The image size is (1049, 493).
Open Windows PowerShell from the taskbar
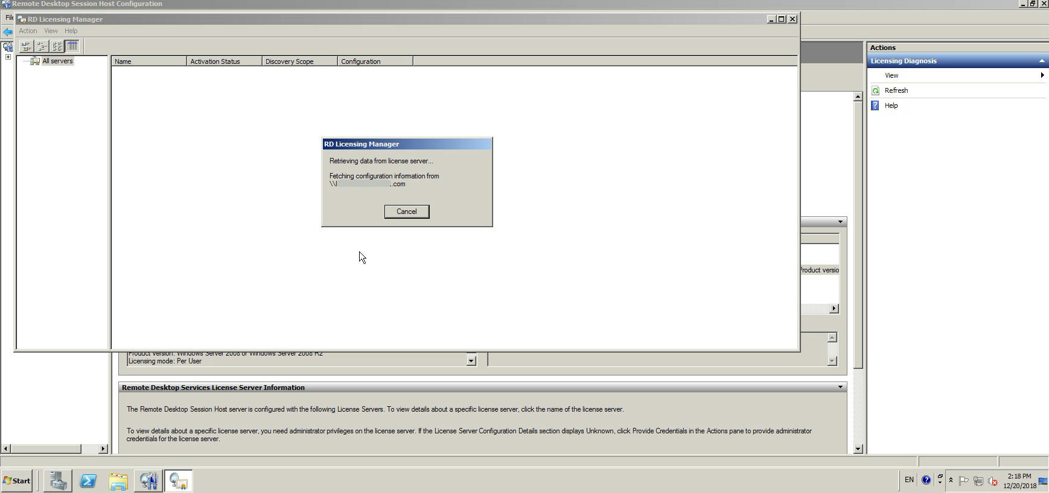(88, 481)
